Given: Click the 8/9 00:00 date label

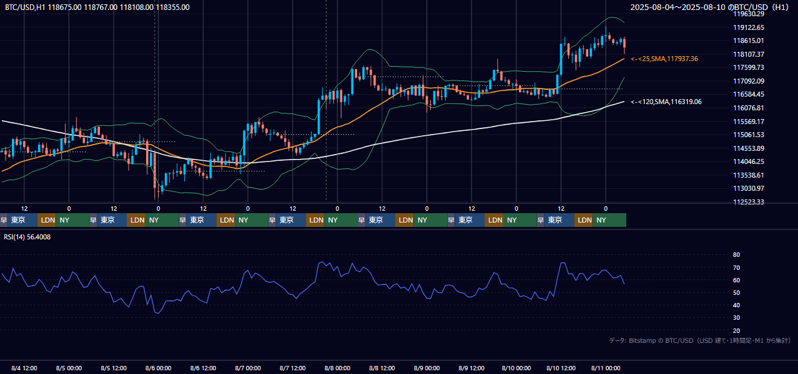Looking at the screenshot, I should (427, 368).
